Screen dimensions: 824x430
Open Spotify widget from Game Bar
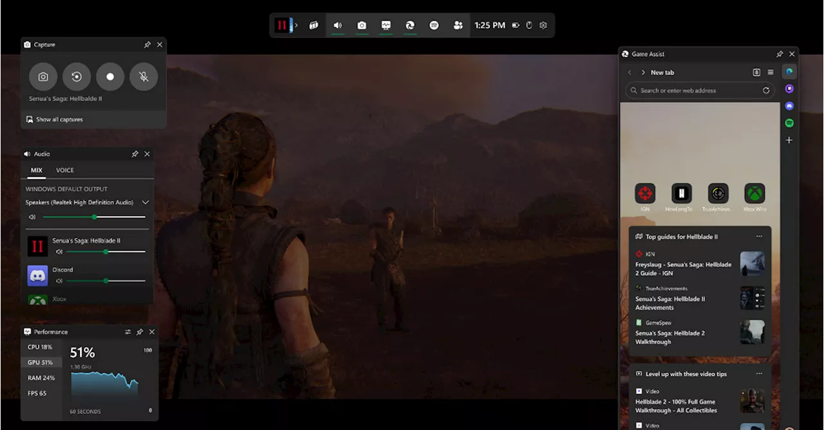(434, 25)
